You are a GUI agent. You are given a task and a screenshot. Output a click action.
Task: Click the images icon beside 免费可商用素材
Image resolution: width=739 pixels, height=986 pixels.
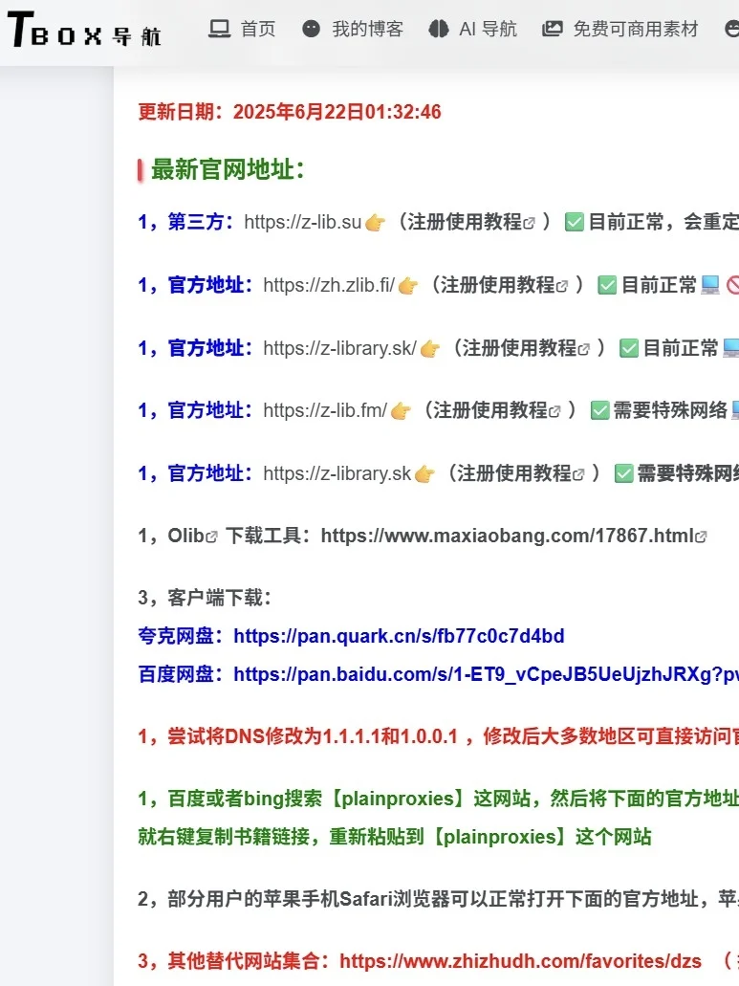tap(553, 29)
